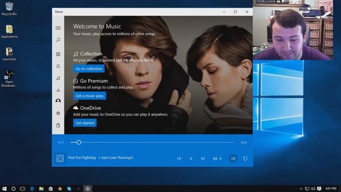Click the total duration 4:04

click(x=243, y=142)
